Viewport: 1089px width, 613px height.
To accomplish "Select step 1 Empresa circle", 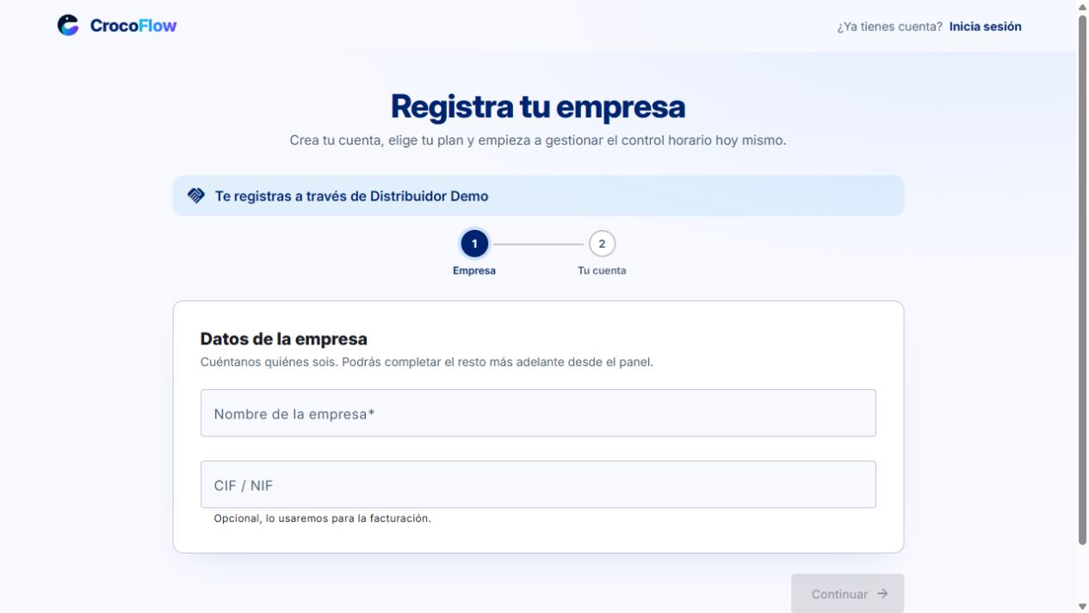I will coord(474,244).
